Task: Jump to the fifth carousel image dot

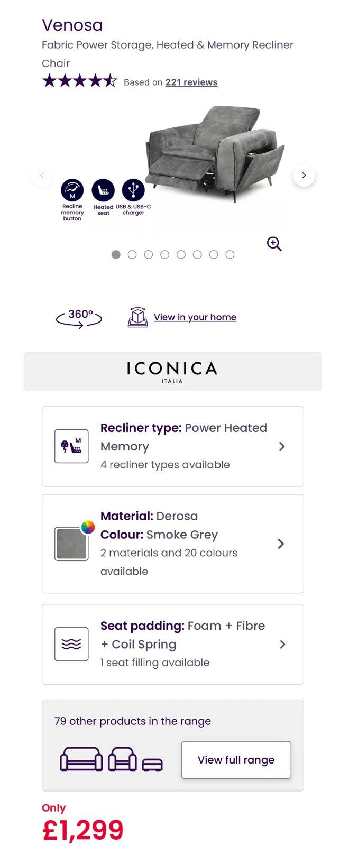Action: [181, 255]
